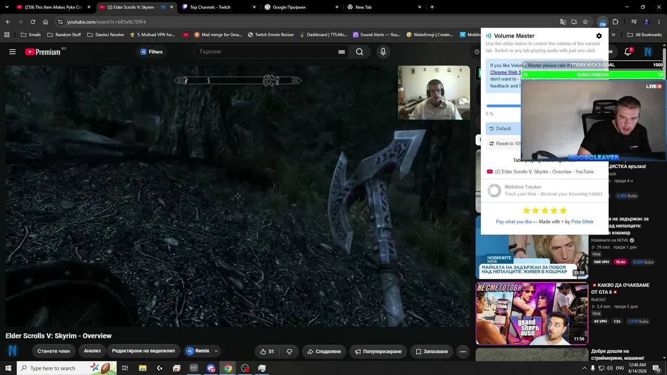Open the Random Stuff bookmarks folder

(64, 35)
